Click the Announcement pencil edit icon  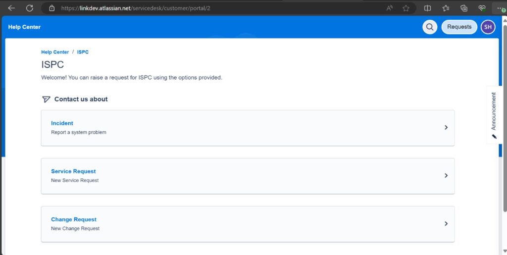tap(494, 136)
